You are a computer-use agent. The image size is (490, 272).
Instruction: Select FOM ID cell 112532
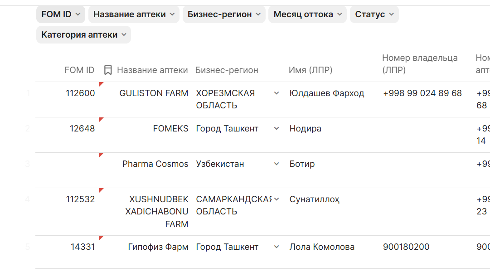click(x=80, y=199)
